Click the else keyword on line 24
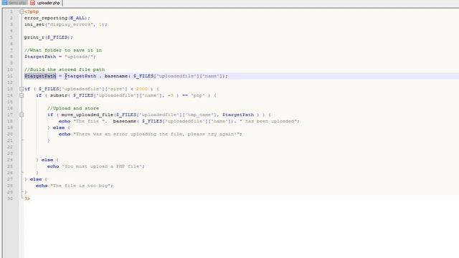Screen dimensions: 459x258 pos(47,160)
